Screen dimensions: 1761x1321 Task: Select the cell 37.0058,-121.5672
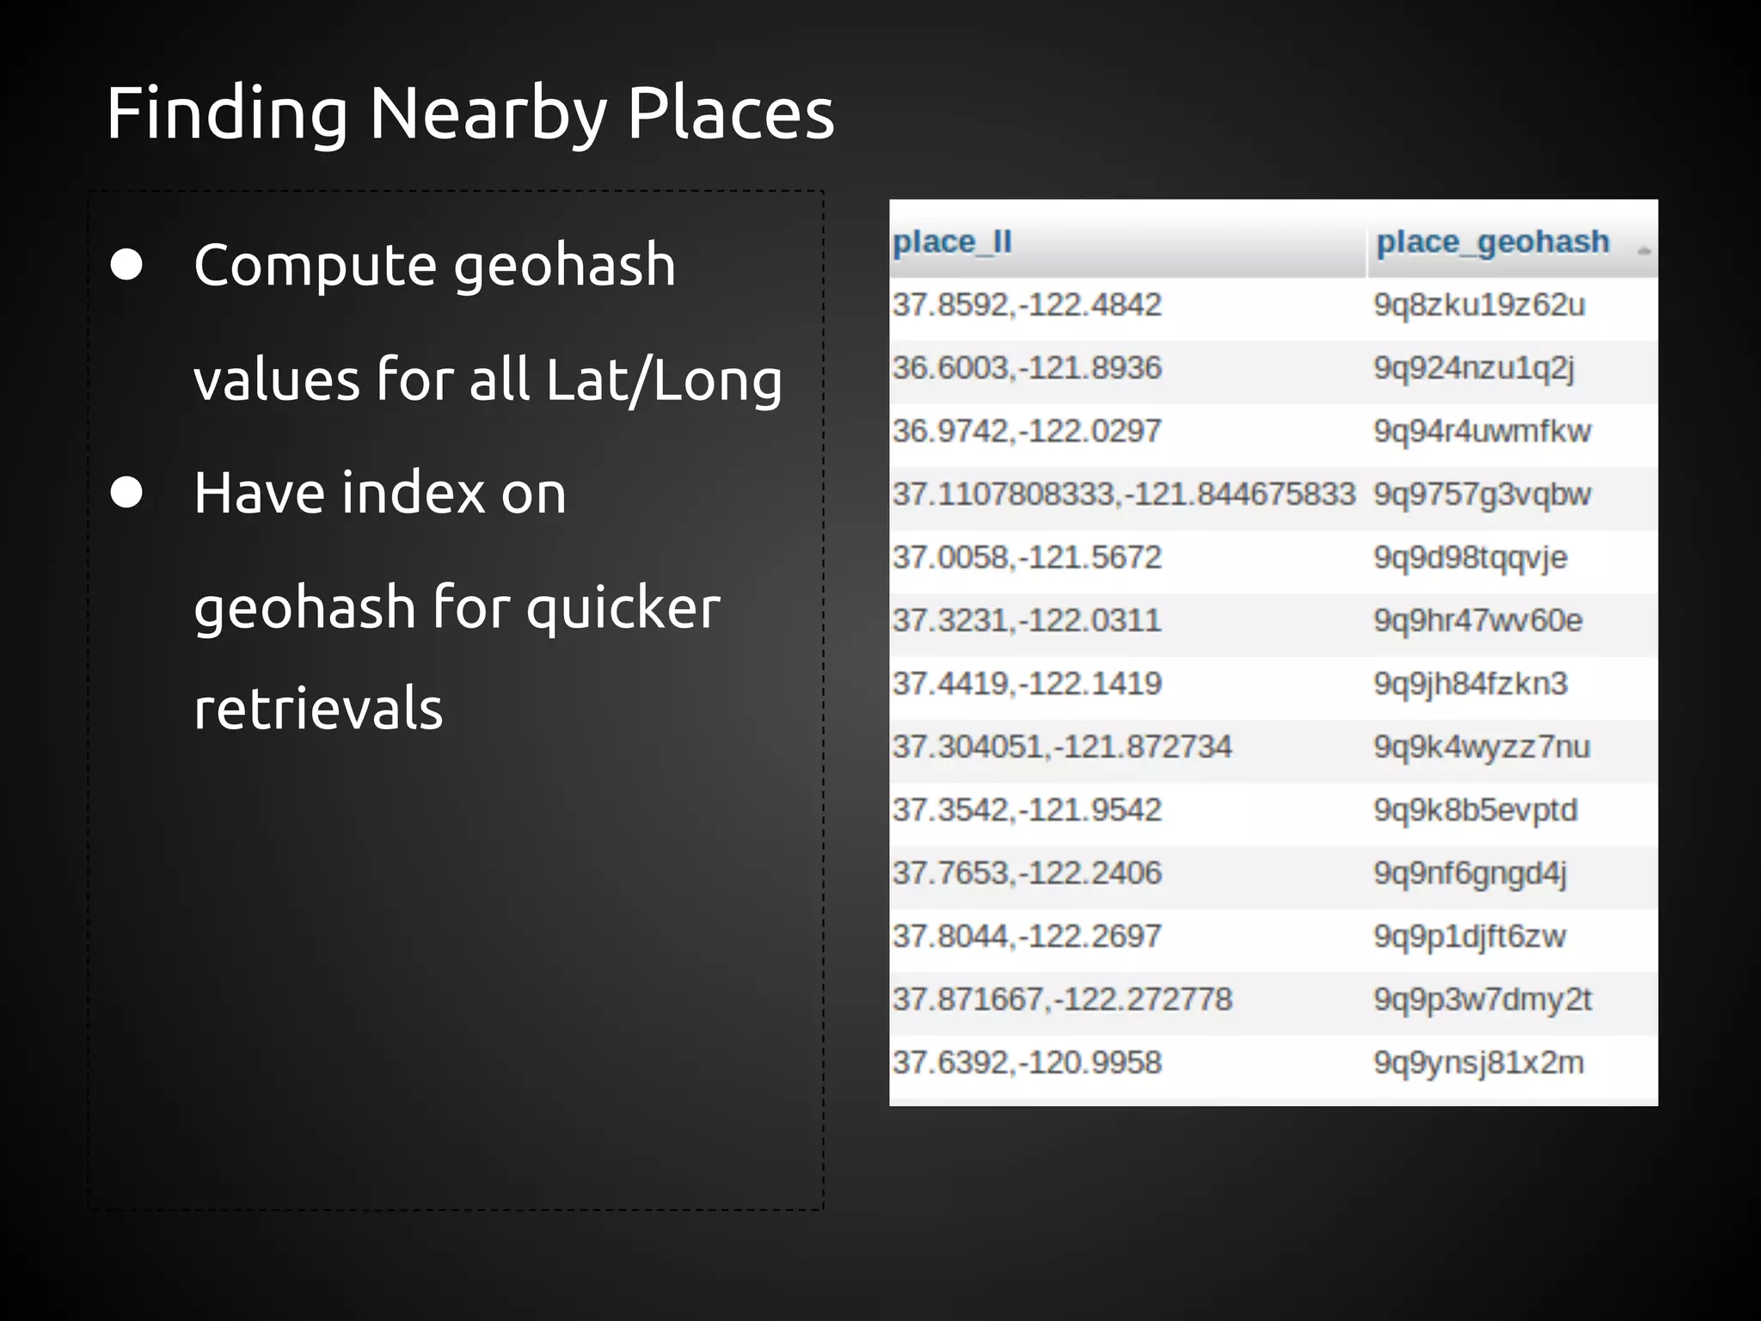pos(1027,557)
